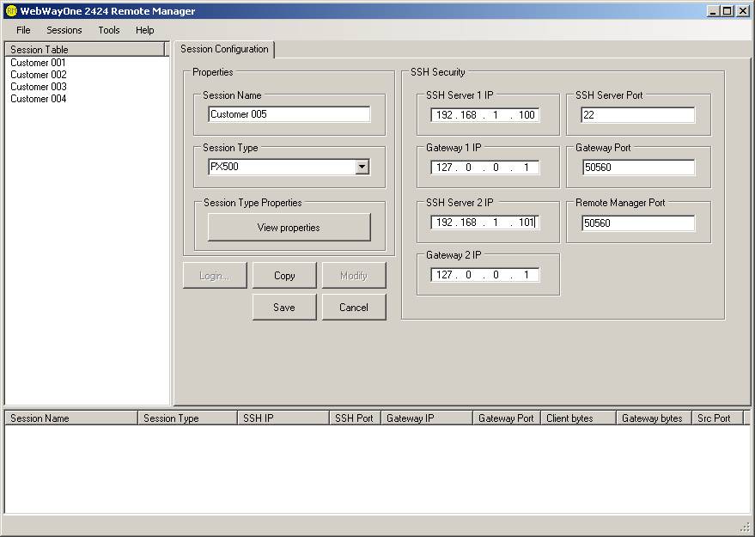Open the Tools menu
The height and width of the screenshot is (537, 755).
(x=109, y=30)
